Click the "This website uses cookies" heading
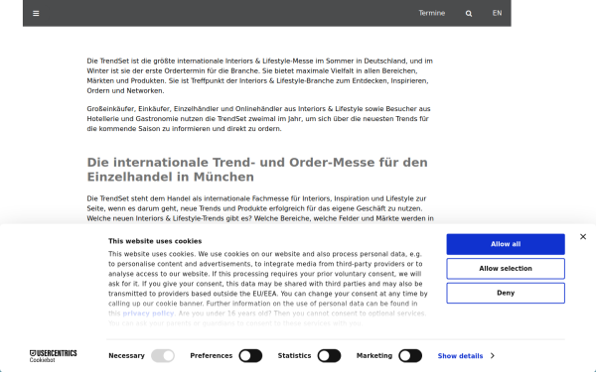Viewport: 596px width, 372px height. pyautogui.click(x=155, y=241)
